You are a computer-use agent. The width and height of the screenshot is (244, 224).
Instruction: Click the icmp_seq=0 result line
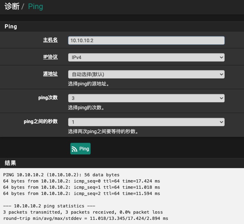82,181
